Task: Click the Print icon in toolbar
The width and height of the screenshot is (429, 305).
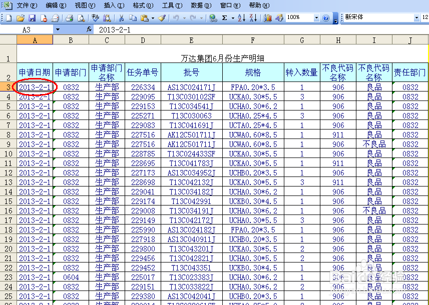Action: click(x=70, y=18)
